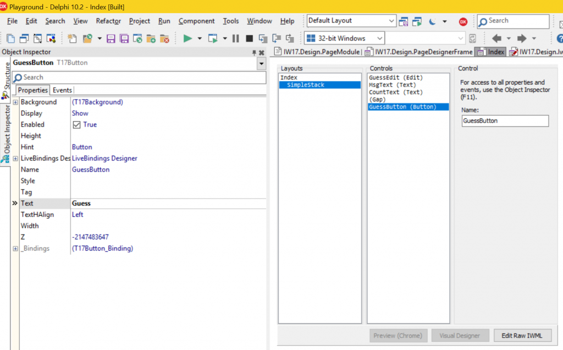Switch to the Events tab in Object Inspector
563x350 pixels.
(x=62, y=90)
